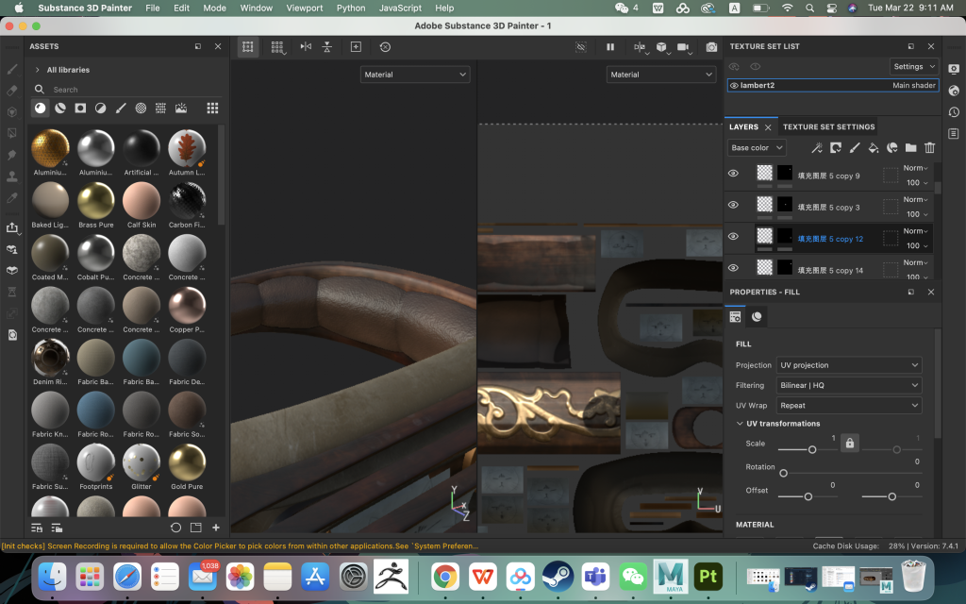
Task: Open the UV Wrap Repeat dropdown
Action: click(x=848, y=406)
